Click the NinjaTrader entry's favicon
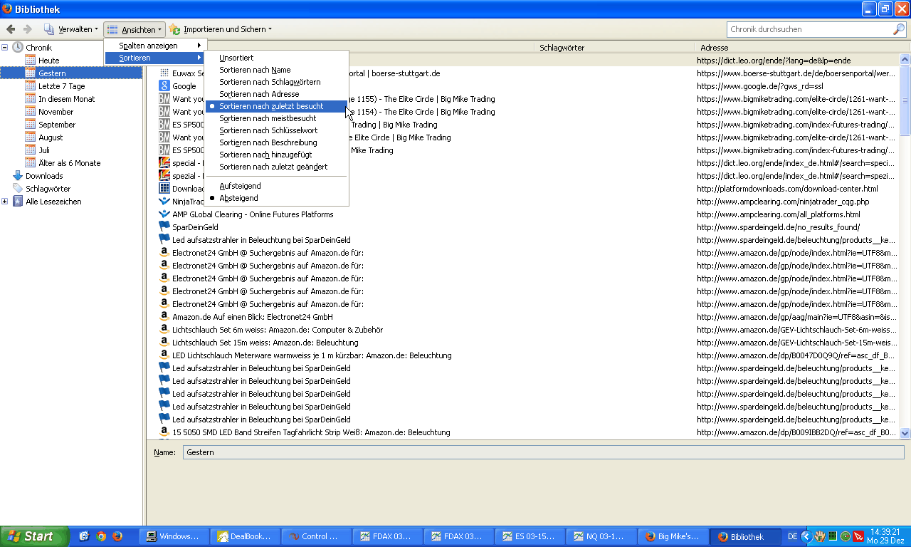The width and height of the screenshot is (911, 547). [x=164, y=202]
